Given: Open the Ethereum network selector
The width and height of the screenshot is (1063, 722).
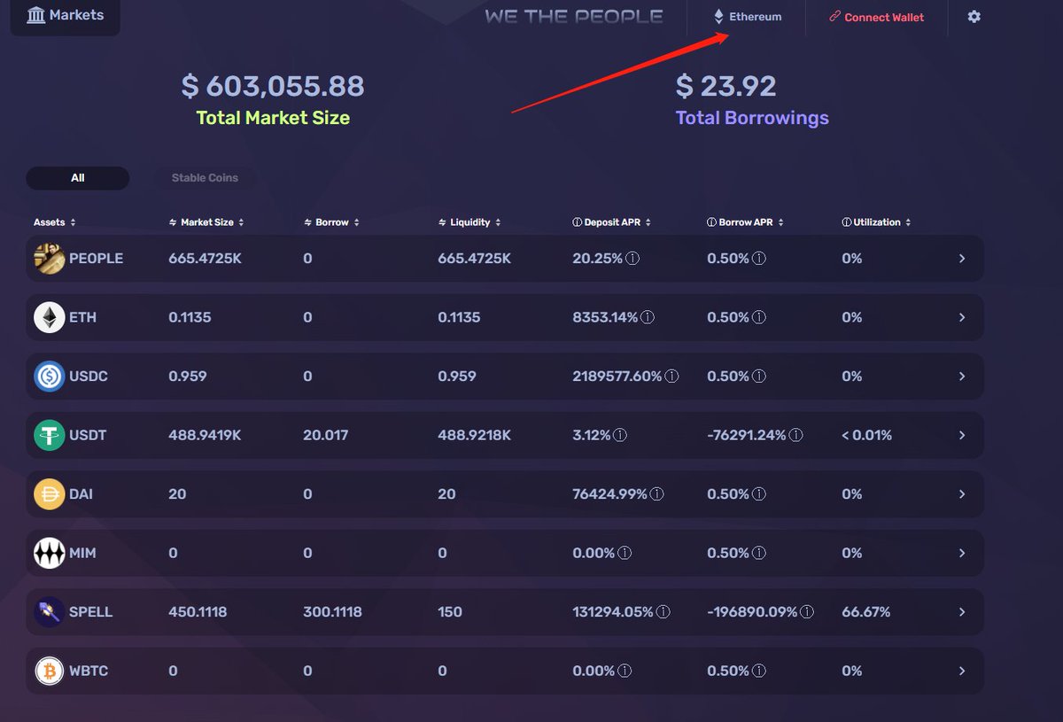Looking at the screenshot, I should 748,17.
